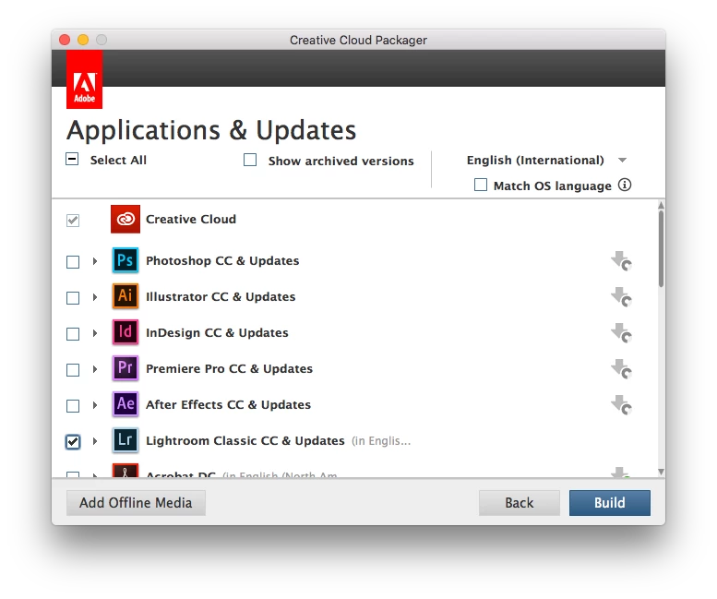Select the Premiere Pro CC & Updates label
Screen dimensions: 717x599
coord(229,368)
